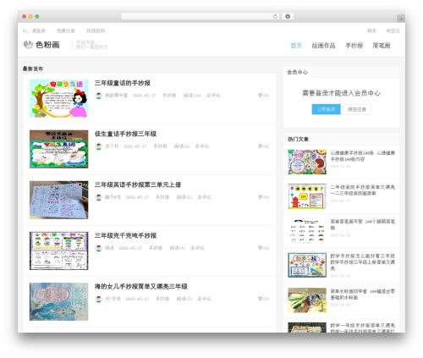Screen dimensions: 423x358
Task: Open hot article 数学手抄报怎么画好看三年级
Action: [363, 262]
